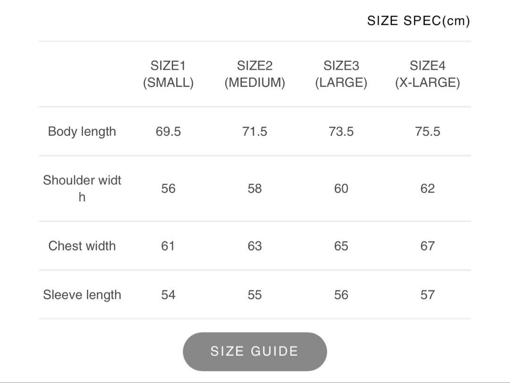
Task: Select the SIZE4 (X-LARGE) column header
Action: click(x=427, y=74)
